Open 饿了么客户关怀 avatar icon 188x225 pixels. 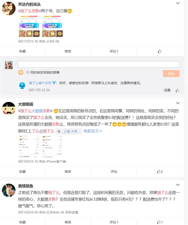tap(22, 85)
